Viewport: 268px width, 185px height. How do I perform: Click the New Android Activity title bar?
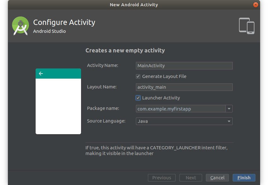(134, 5)
